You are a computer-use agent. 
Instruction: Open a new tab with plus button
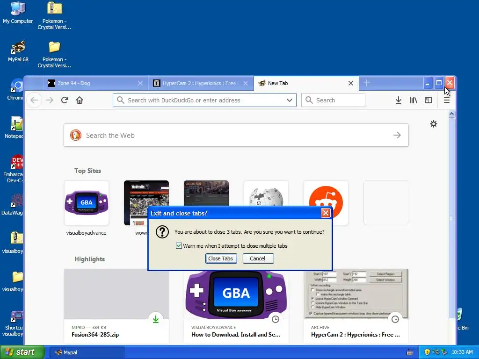(x=367, y=83)
